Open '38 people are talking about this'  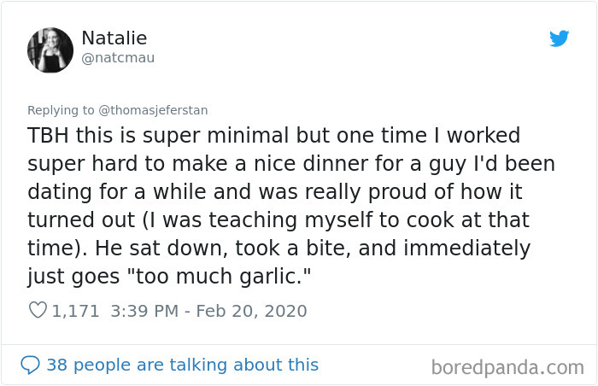click(x=182, y=365)
